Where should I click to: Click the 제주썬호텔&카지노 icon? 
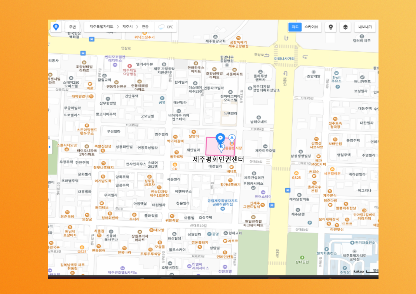pyautogui.click(x=122, y=268)
